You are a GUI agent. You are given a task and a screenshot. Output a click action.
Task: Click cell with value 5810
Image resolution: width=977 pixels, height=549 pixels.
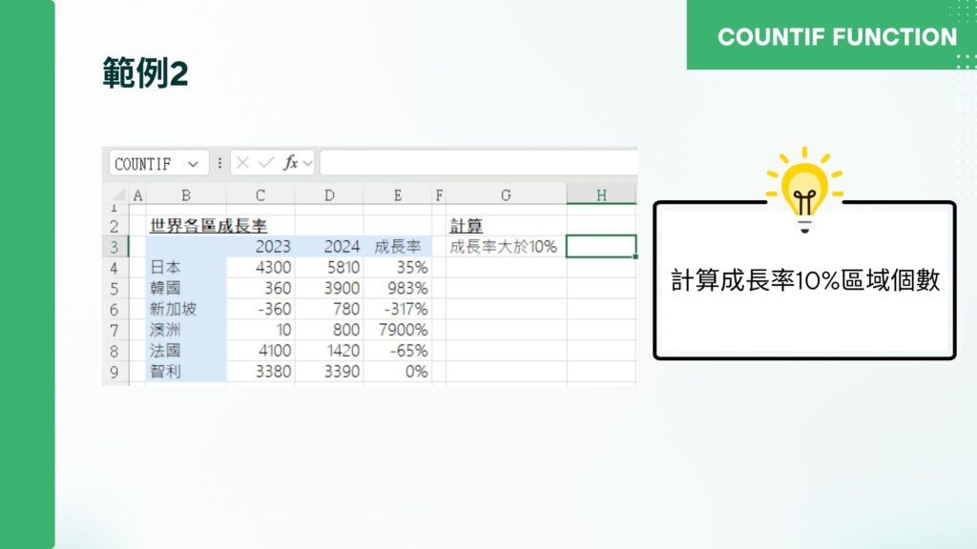point(329,268)
